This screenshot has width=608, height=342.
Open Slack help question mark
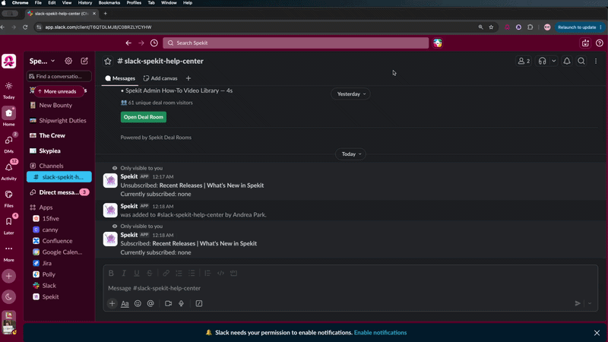(x=600, y=43)
